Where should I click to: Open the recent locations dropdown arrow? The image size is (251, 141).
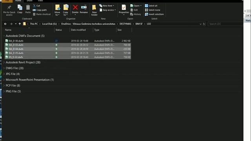[x=16, y=24]
